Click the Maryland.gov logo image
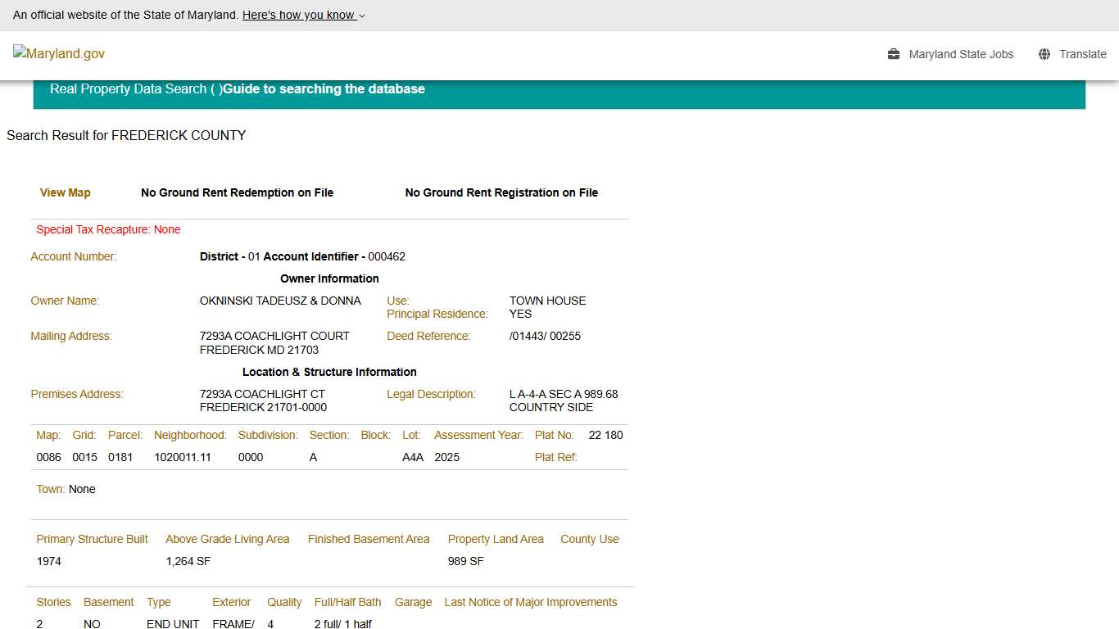1119x629 pixels. click(59, 54)
